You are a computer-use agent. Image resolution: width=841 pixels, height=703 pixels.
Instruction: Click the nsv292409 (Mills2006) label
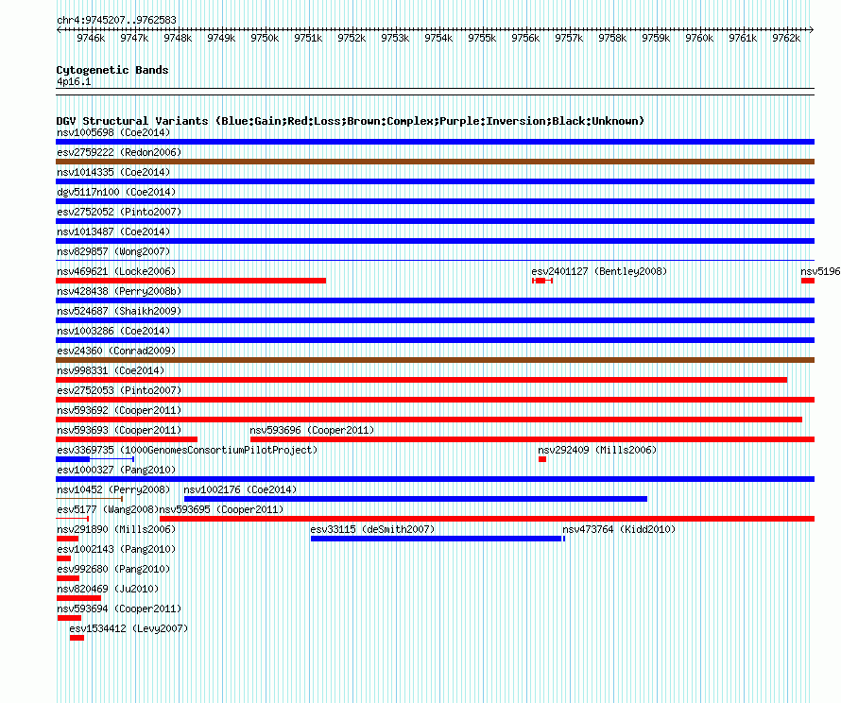[597, 450]
